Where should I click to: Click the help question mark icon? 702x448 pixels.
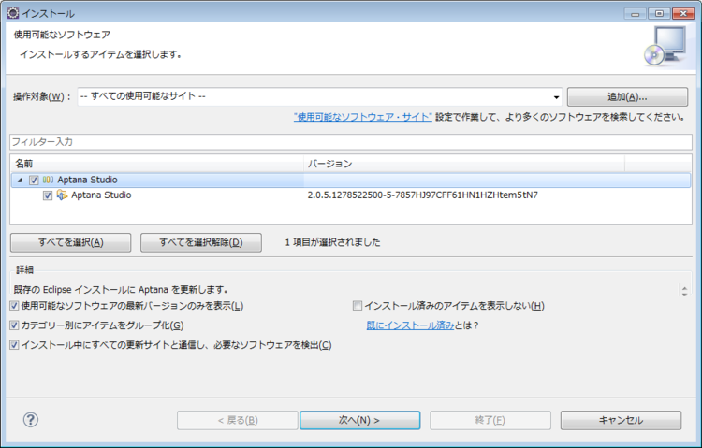(x=31, y=420)
